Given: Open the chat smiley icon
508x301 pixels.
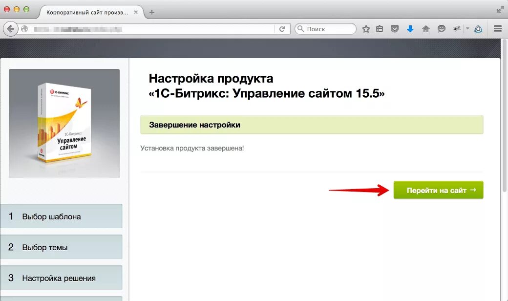Looking at the screenshot, I should tap(441, 29).
